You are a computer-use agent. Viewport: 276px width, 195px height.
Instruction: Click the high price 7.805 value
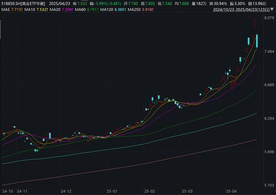click(x=150, y=4)
